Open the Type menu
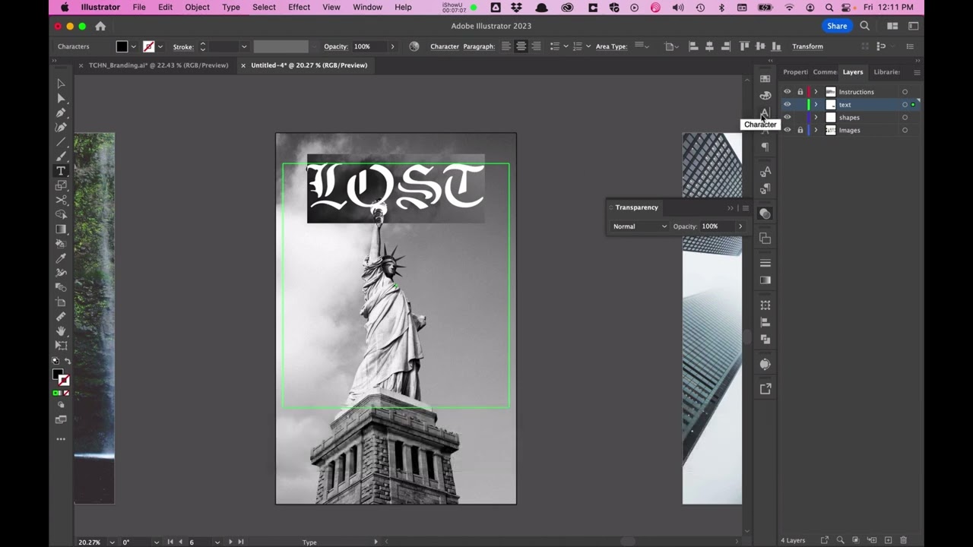 pyautogui.click(x=231, y=7)
